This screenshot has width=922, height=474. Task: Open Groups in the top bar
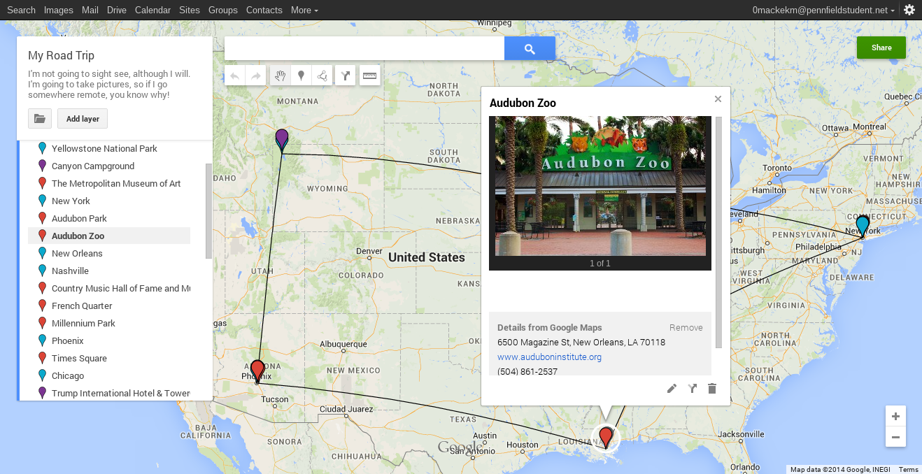point(223,10)
